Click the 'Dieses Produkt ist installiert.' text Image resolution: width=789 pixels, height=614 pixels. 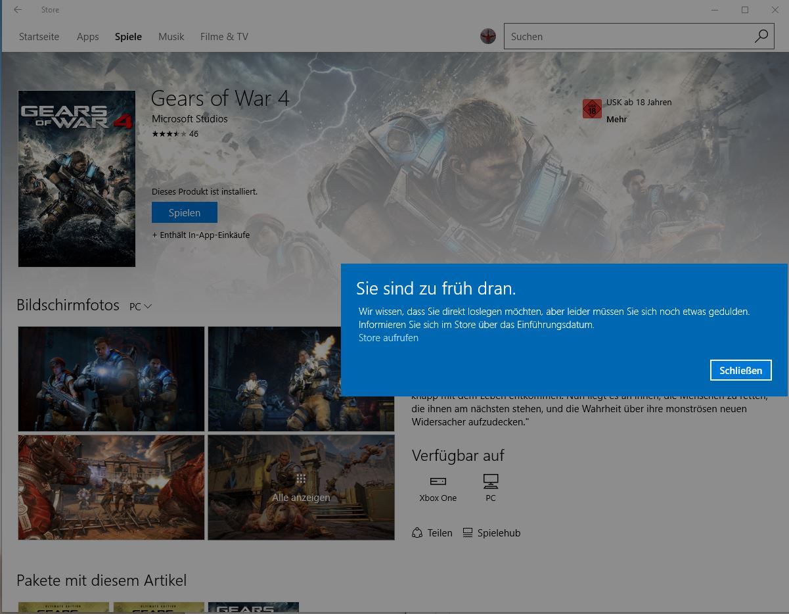pyautogui.click(x=204, y=192)
